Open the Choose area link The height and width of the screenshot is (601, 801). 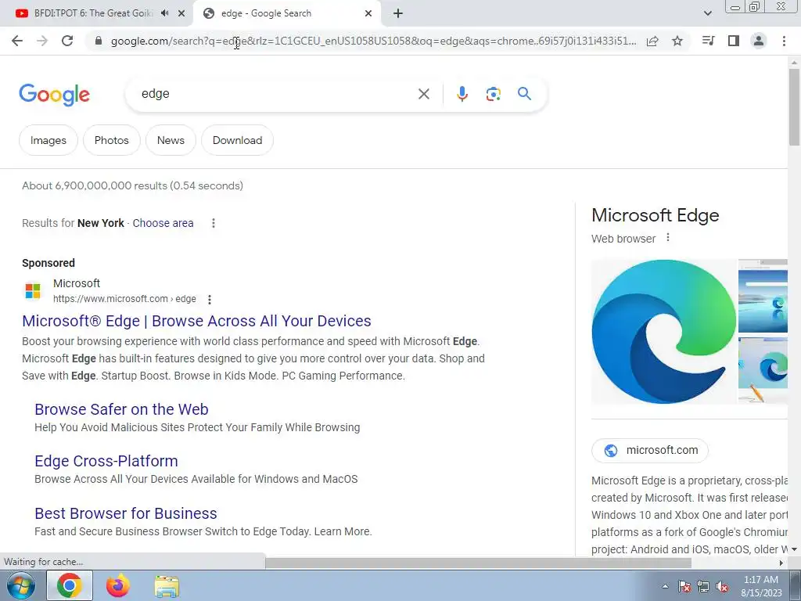[x=163, y=223]
